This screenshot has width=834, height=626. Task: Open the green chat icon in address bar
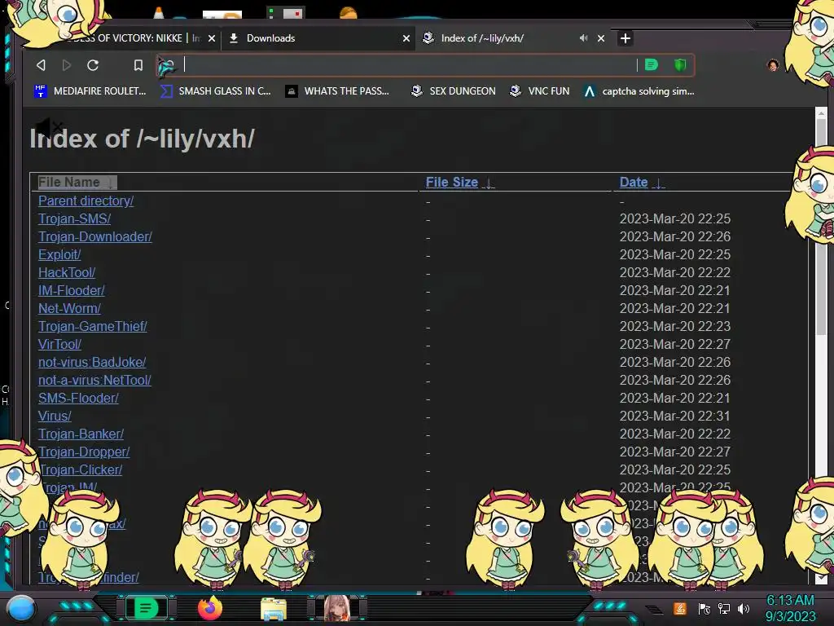(652, 65)
